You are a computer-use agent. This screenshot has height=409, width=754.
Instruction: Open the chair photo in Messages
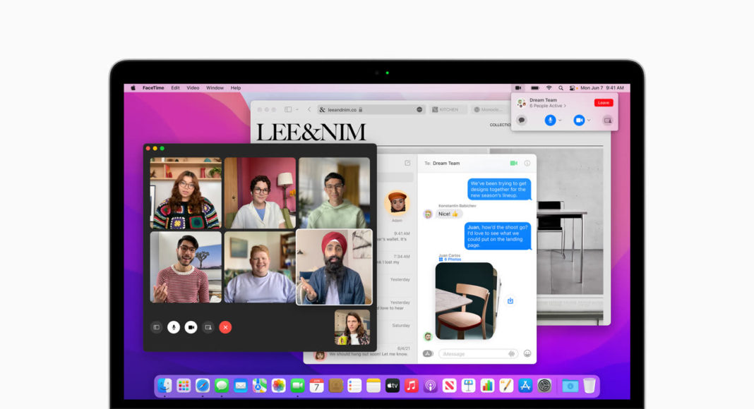tap(465, 301)
